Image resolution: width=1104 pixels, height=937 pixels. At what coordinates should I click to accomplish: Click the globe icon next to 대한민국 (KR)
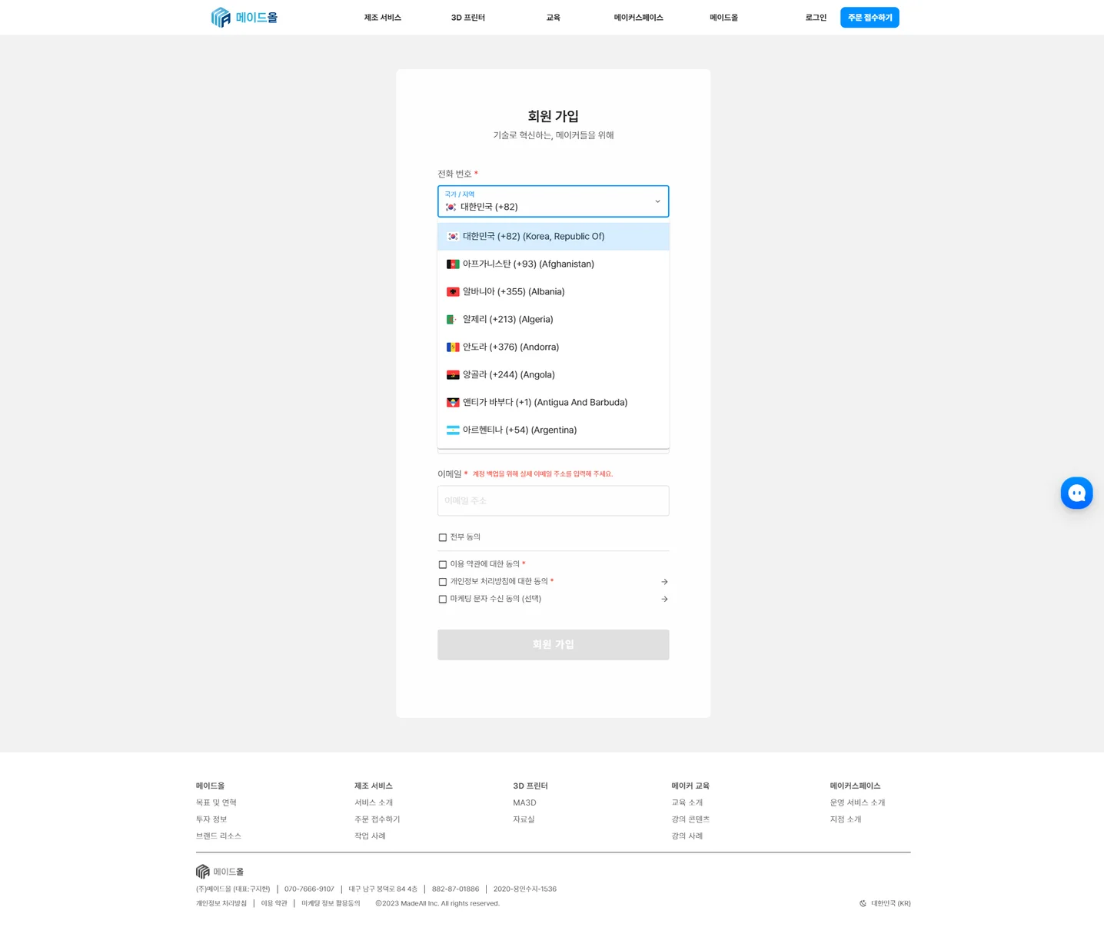863,904
